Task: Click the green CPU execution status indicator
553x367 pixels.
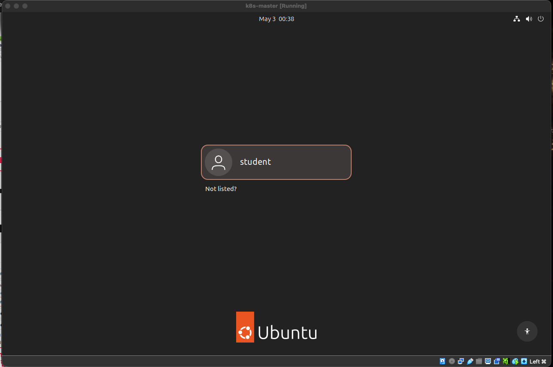Action: click(x=506, y=361)
